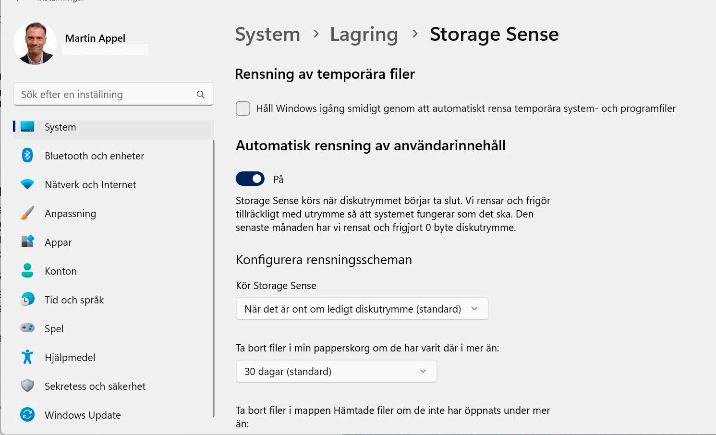
Task: Click the Wi-Fi network icon
Action: click(27, 184)
